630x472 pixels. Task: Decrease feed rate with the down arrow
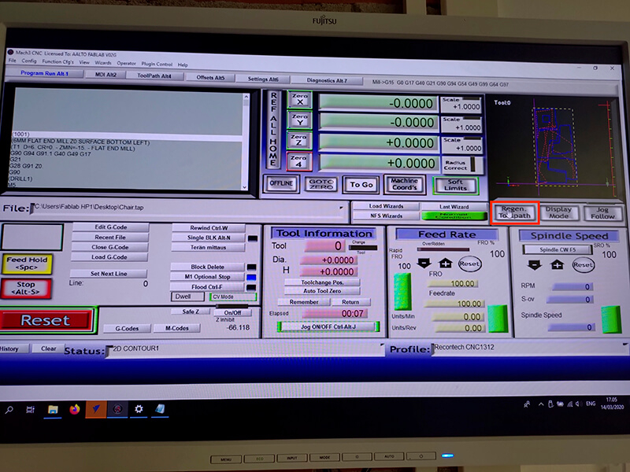pos(424,264)
